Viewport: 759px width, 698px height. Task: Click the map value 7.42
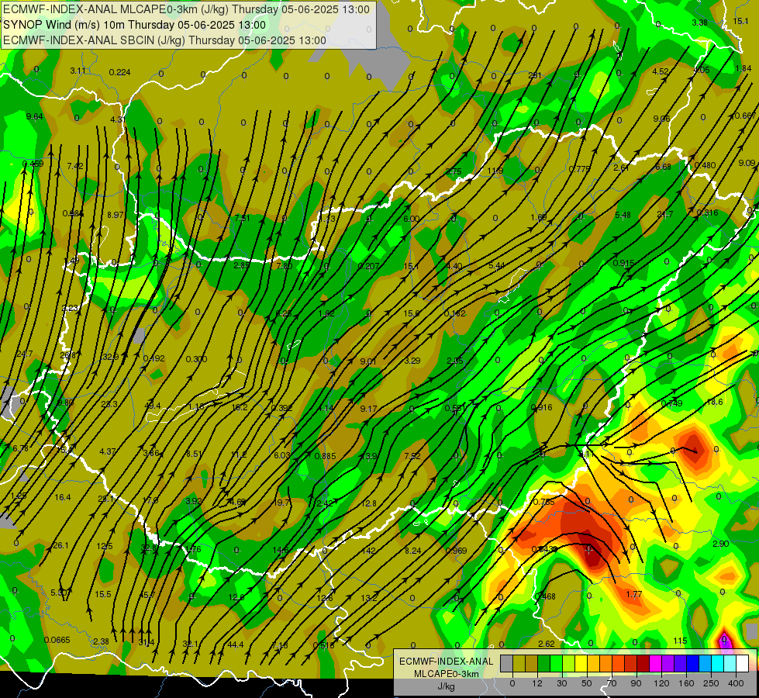coord(75,166)
